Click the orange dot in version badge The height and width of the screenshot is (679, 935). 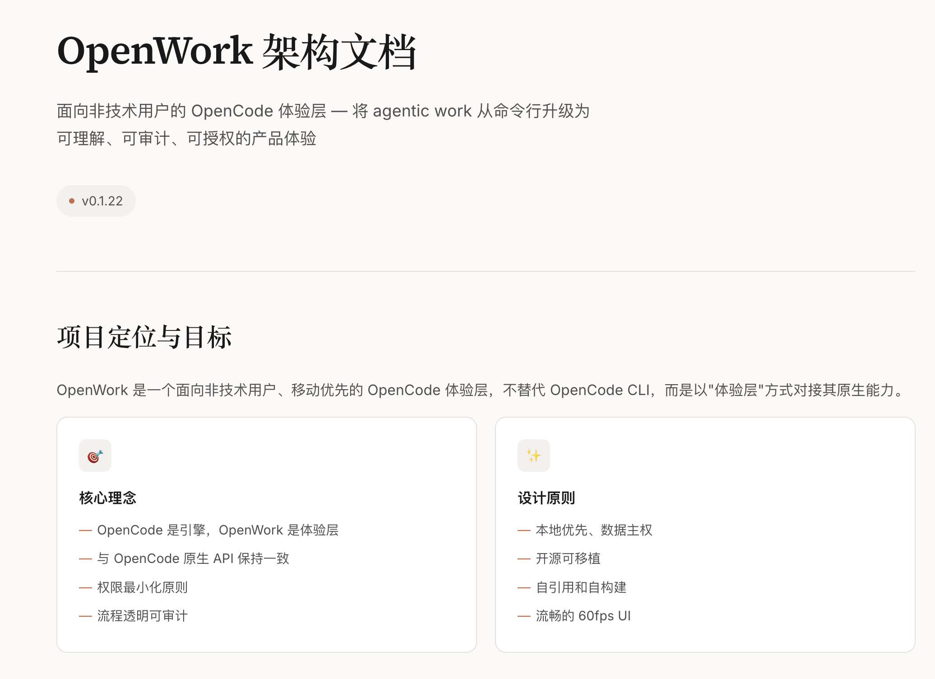[x=71, y=201]
